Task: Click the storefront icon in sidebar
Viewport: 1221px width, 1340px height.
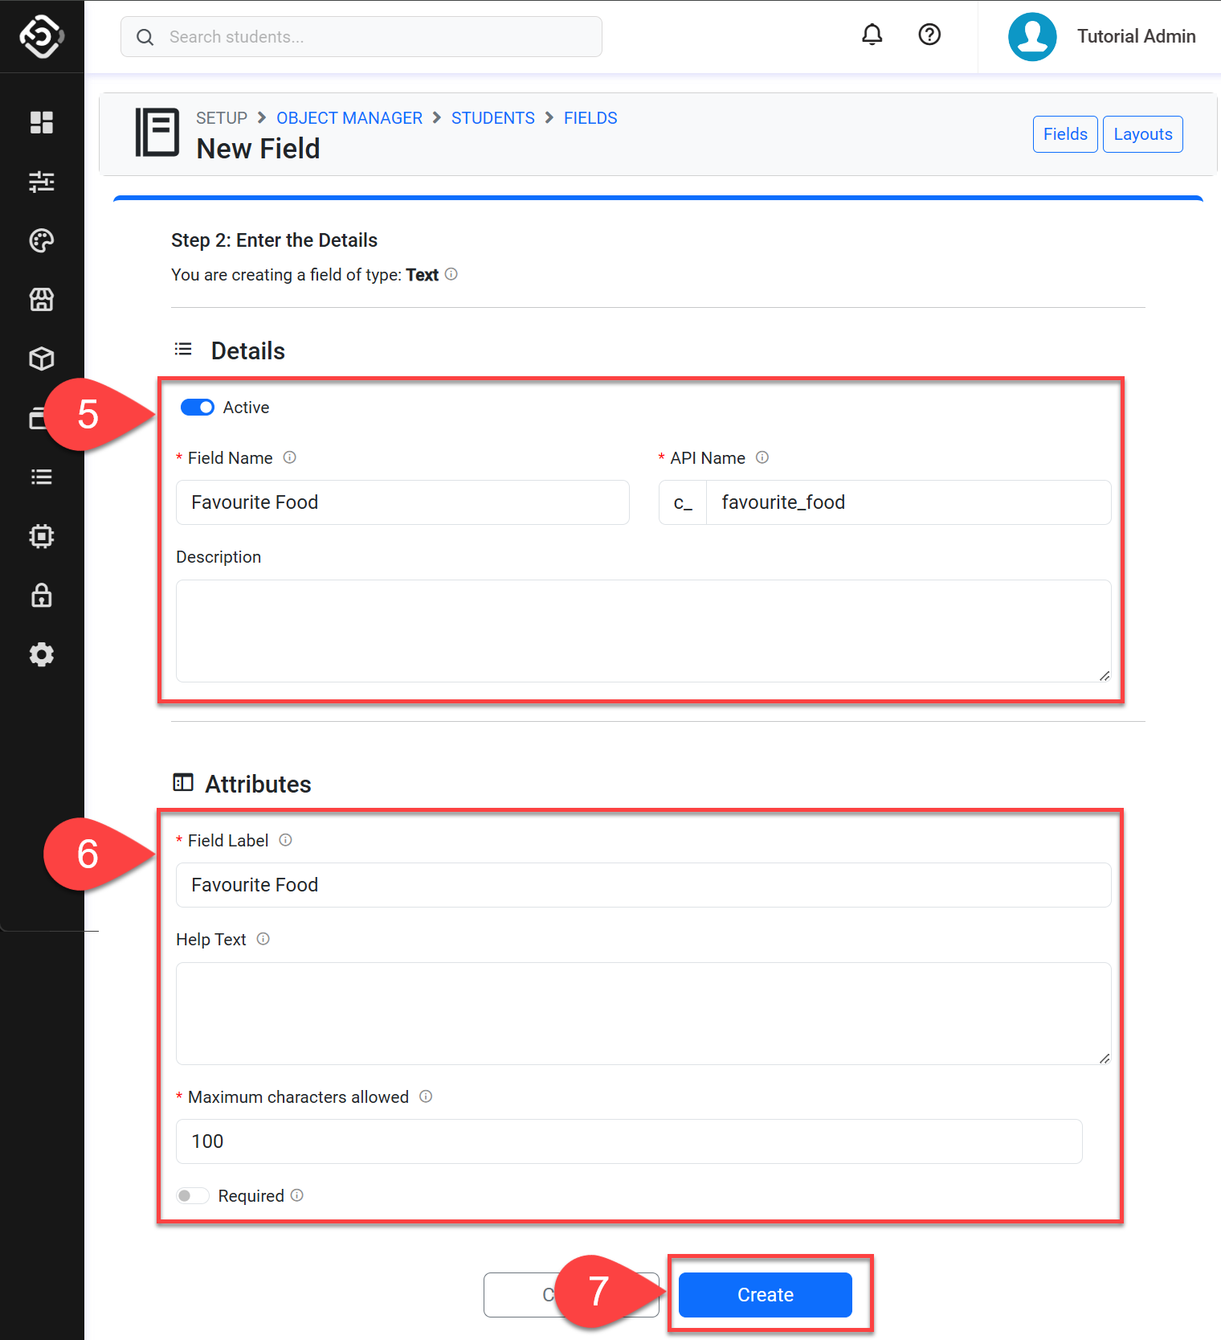Action: coord(42,300)
